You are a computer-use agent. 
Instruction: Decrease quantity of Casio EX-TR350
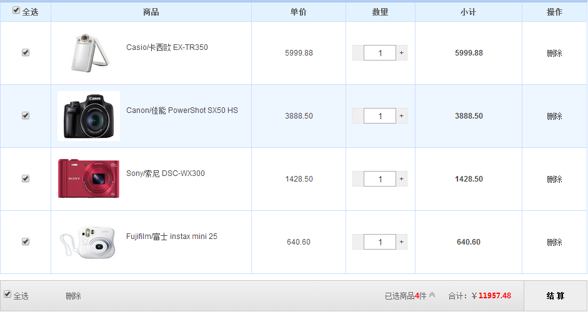[358, 53]
